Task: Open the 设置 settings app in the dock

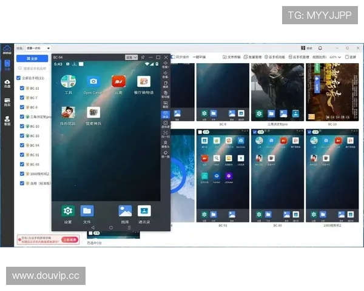Action: point(68,210)
